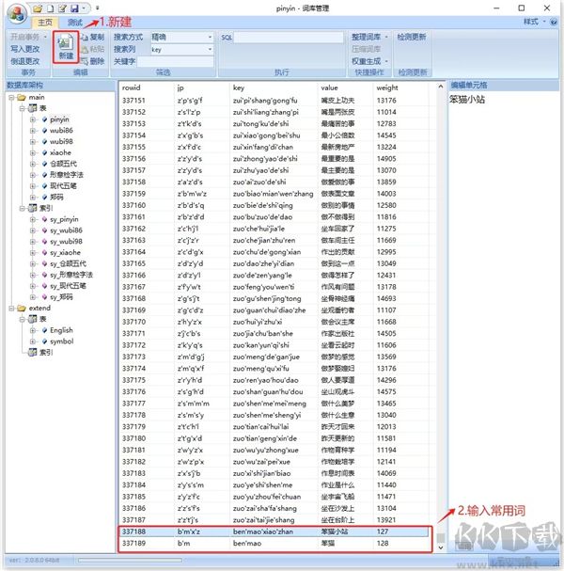Screen dimensions: 564x571
Task: Click the round application orb button
Action: 16,14
